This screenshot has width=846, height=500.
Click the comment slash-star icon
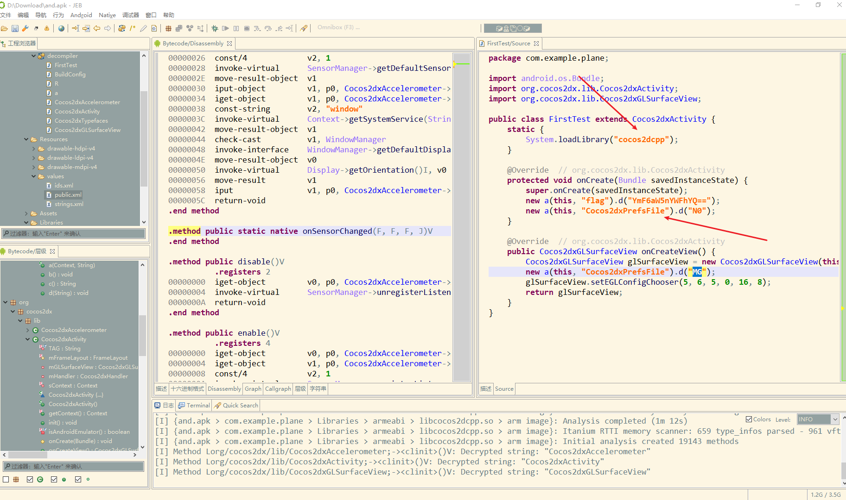pyautogui.click(x=133, y=28)
